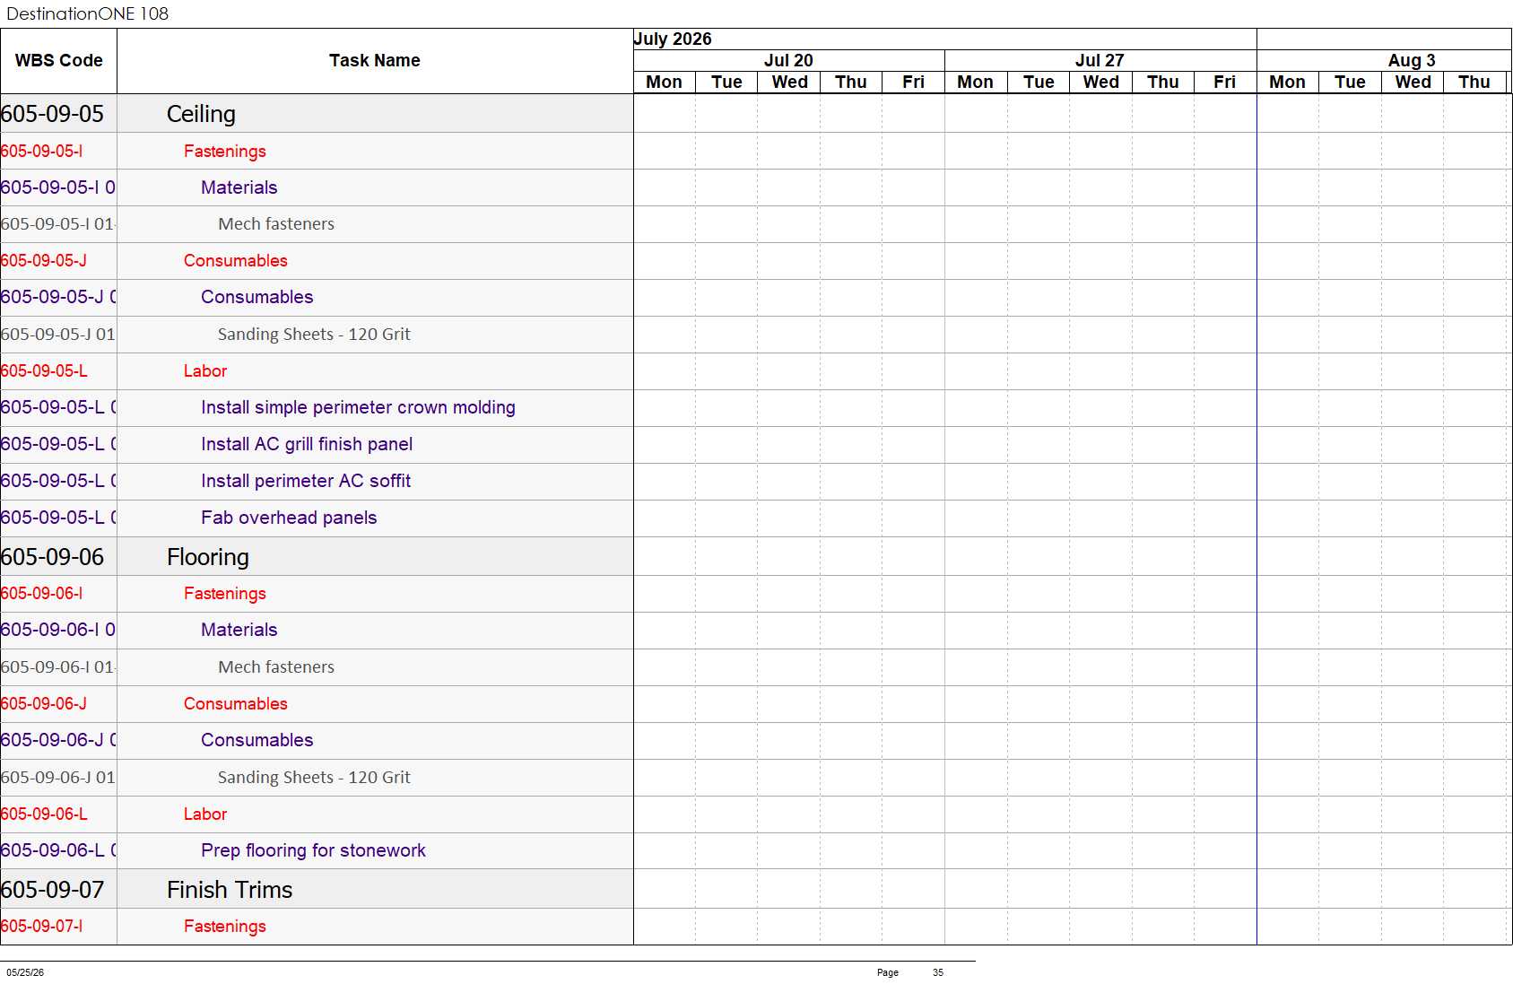Click WBS code 605-09-06-J
The height and width of the screenshot is (984, 1513).
click(x=43, y=704)
